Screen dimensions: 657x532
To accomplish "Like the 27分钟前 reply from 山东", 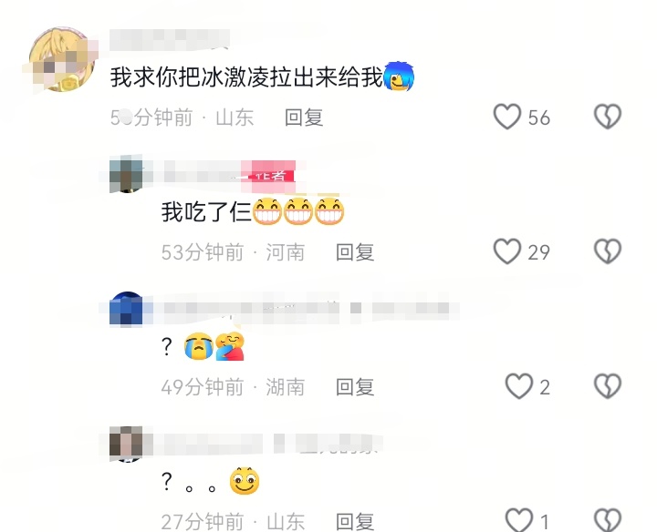I will coord(519,520).
